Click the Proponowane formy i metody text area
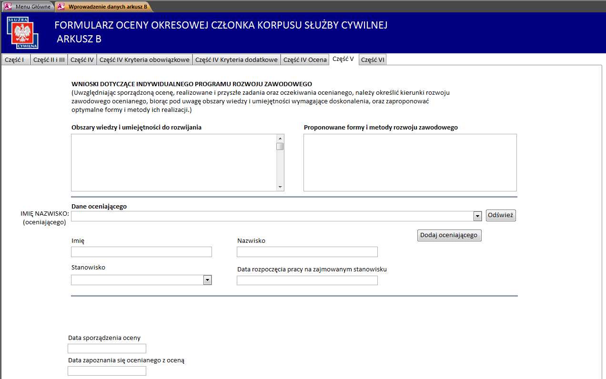Screen dimensions: 606x379 coord(410,162)
